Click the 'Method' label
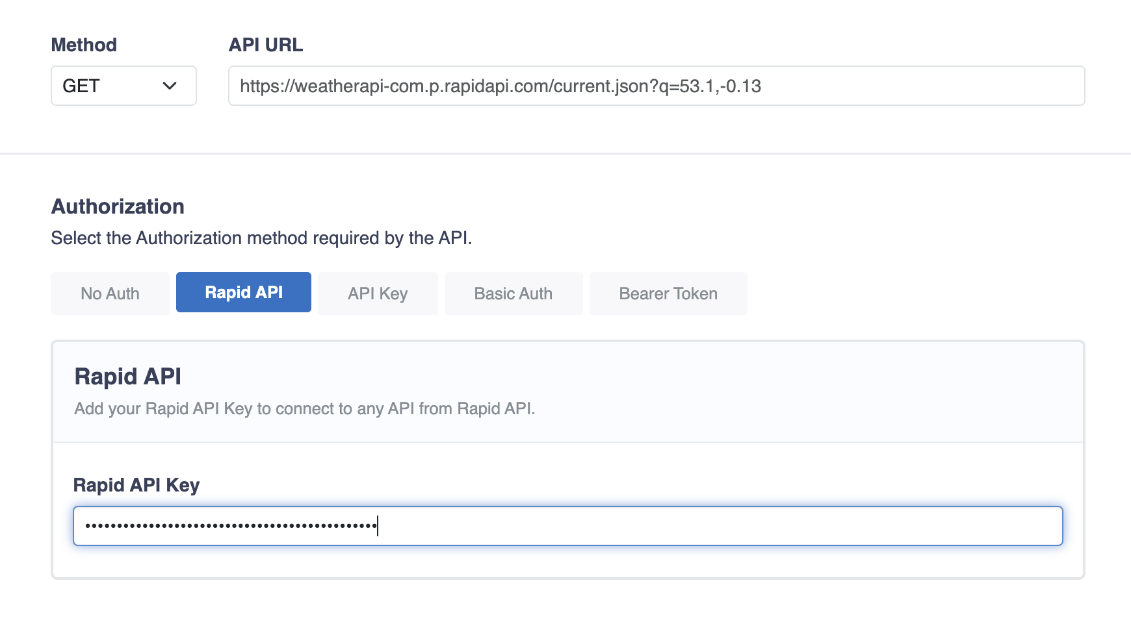This screenshot has width=1131, height=622. [84, 45]
